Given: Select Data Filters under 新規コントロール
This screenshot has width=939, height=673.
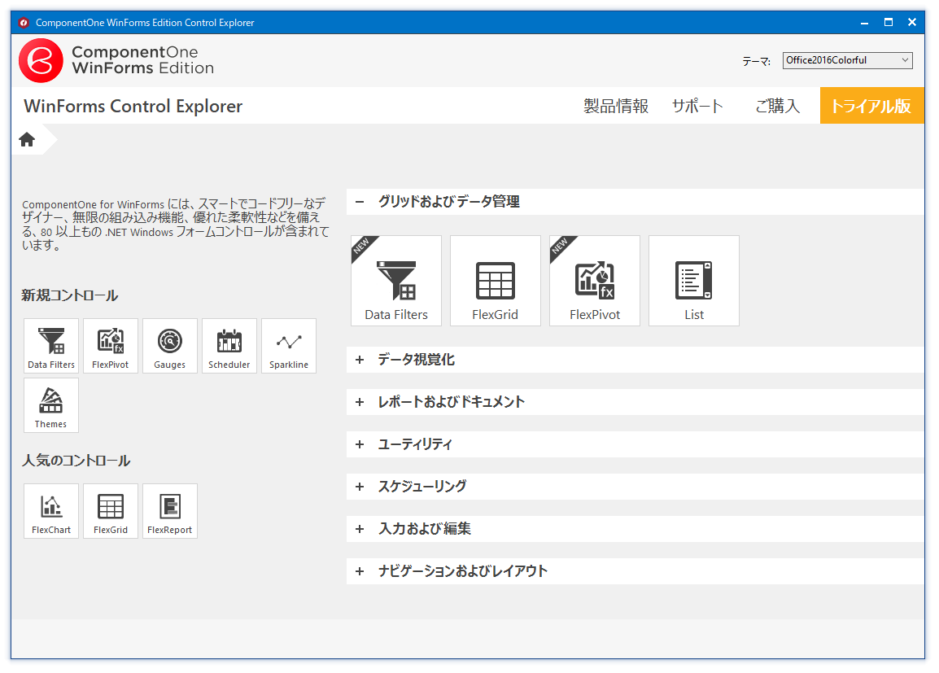Looking at the screenshot, I should tap(51, 346).
